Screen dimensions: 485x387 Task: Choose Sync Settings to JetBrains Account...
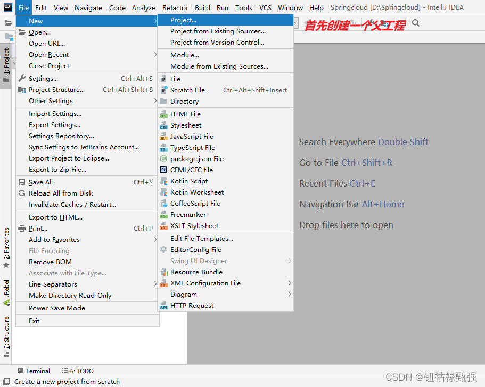[87, 147]
